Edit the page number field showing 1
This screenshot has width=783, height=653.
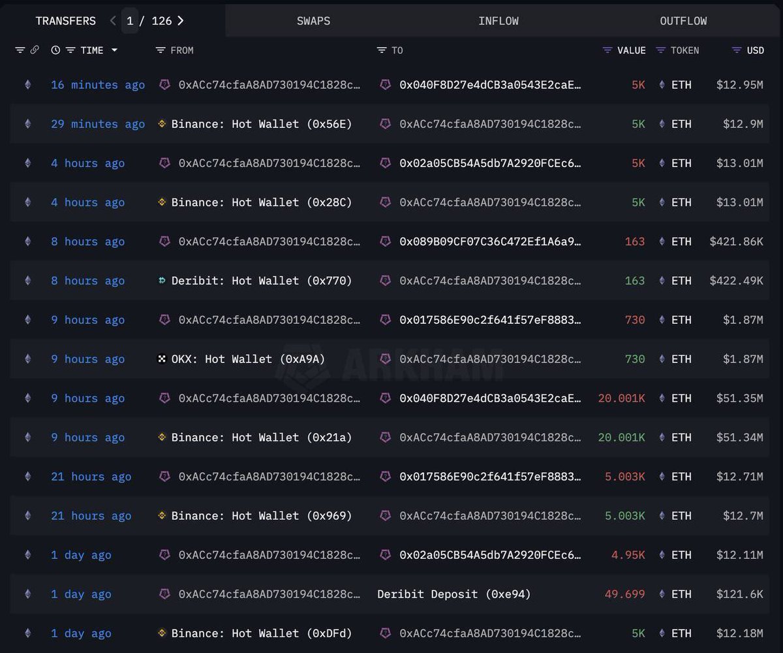click(x=130, y=21)
